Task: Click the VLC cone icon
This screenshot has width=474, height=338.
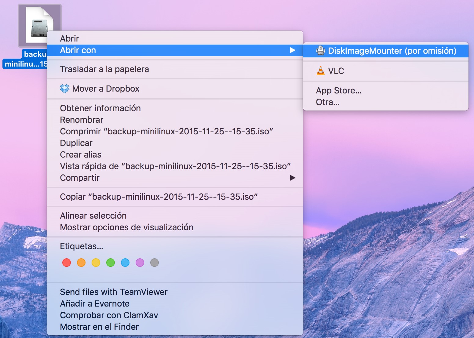Action: click(320, 71)
